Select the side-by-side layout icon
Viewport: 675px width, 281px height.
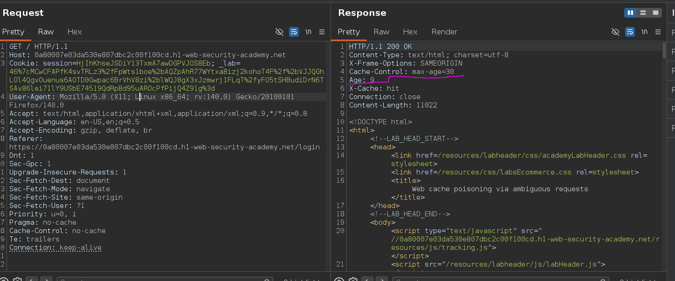point(631,13)
